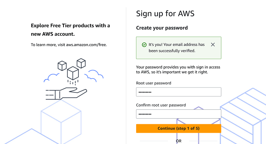Focus the Root user password field
266x144 pixels.
pyautogui.click(x=178, y=92)
